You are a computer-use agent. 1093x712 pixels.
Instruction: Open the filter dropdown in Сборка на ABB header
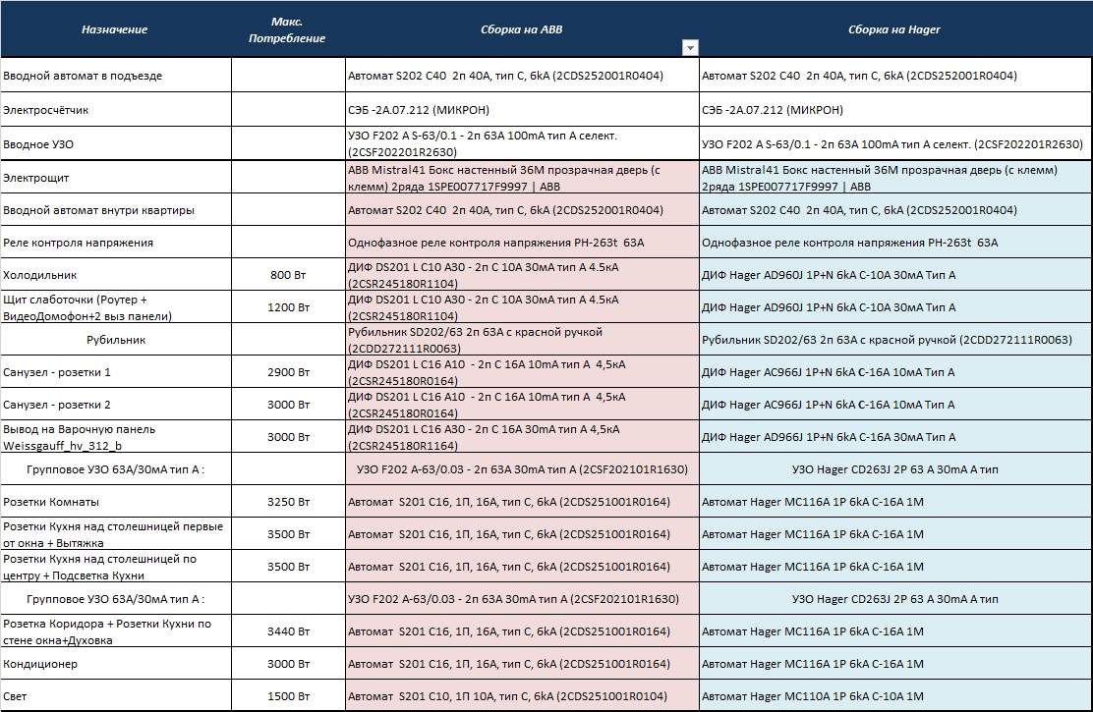pos(690,48)
